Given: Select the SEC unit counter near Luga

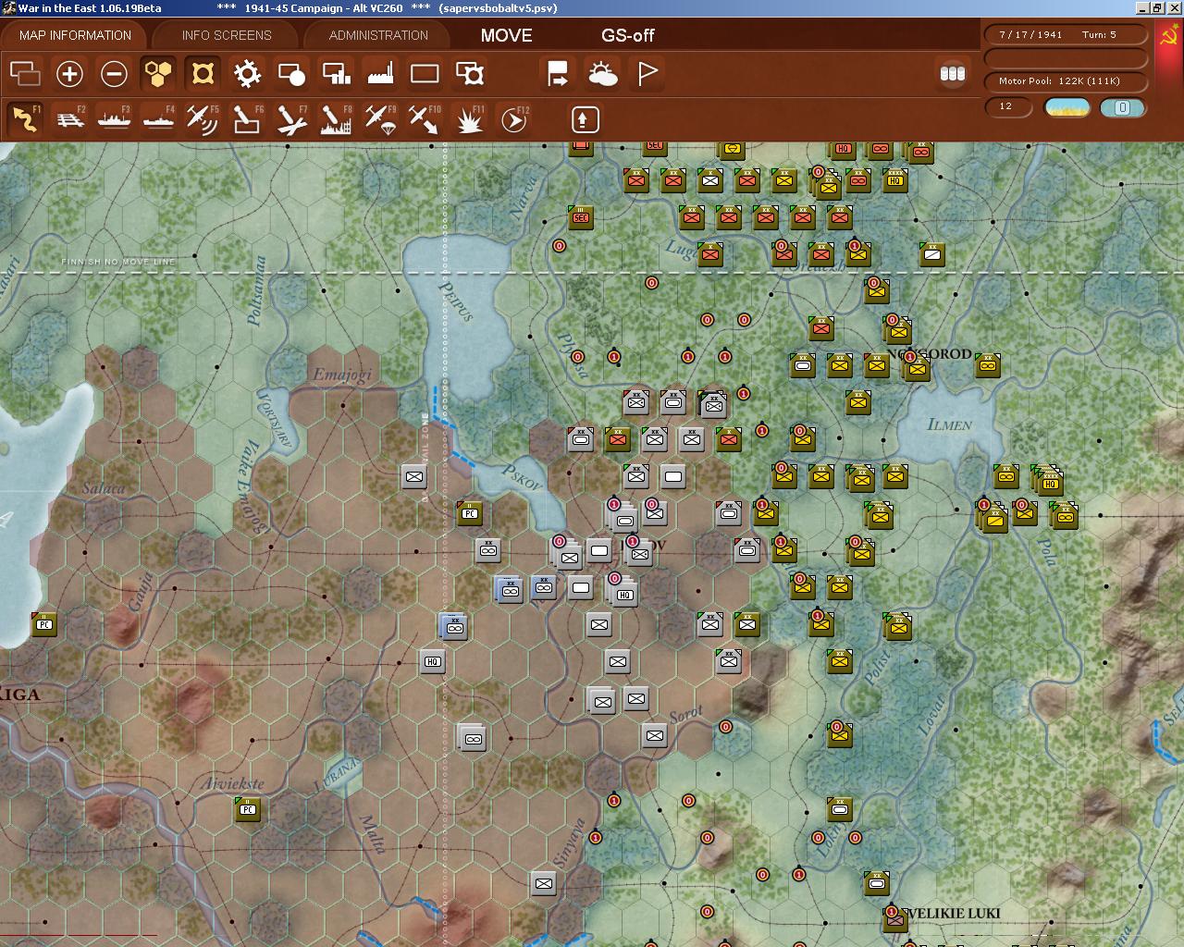Looking at the screenshot, I should tap(580, 217).
